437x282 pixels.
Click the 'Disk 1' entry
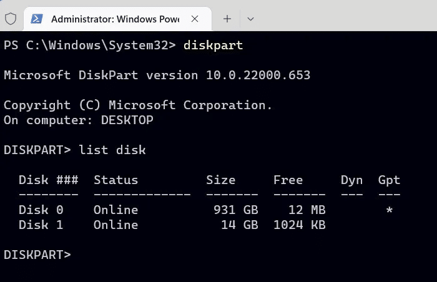[x=41, y=225]
